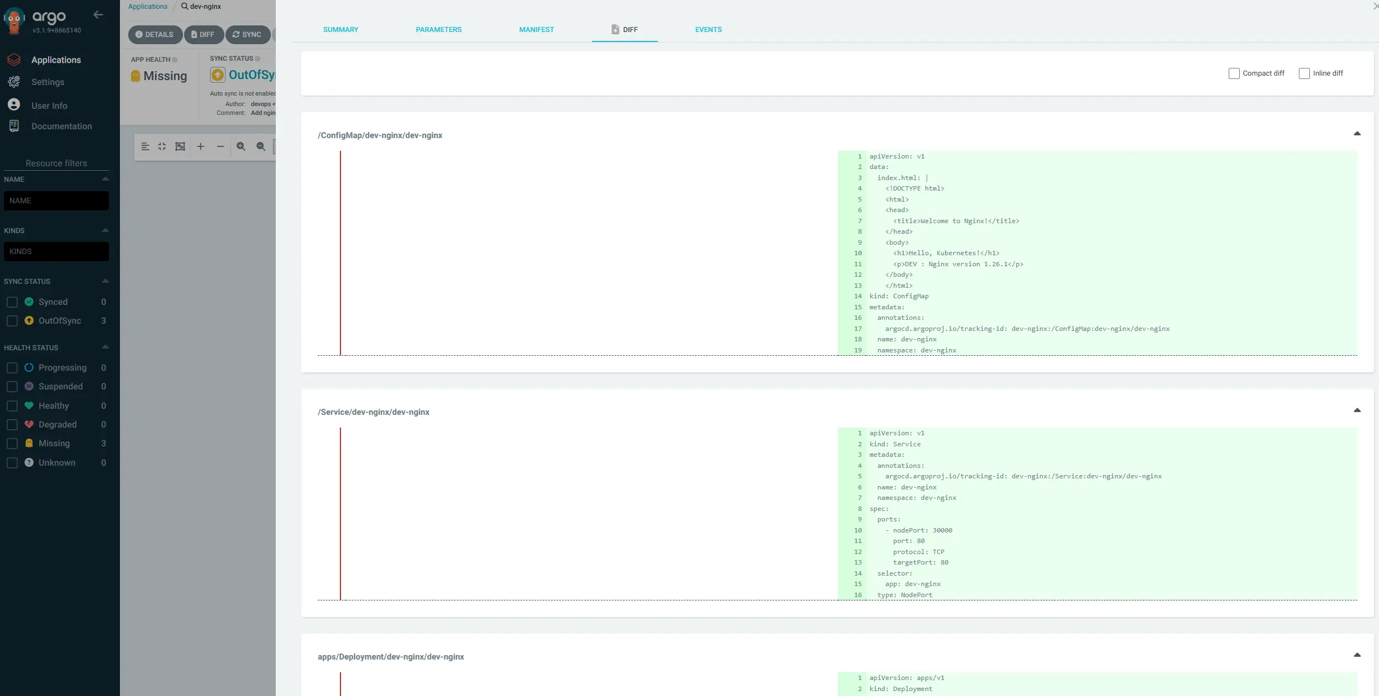This screenshot has height=696, width=1379.
Task: Click the back arrow in sidebar header
Action: pyautogui.click(x=98, y=15)
